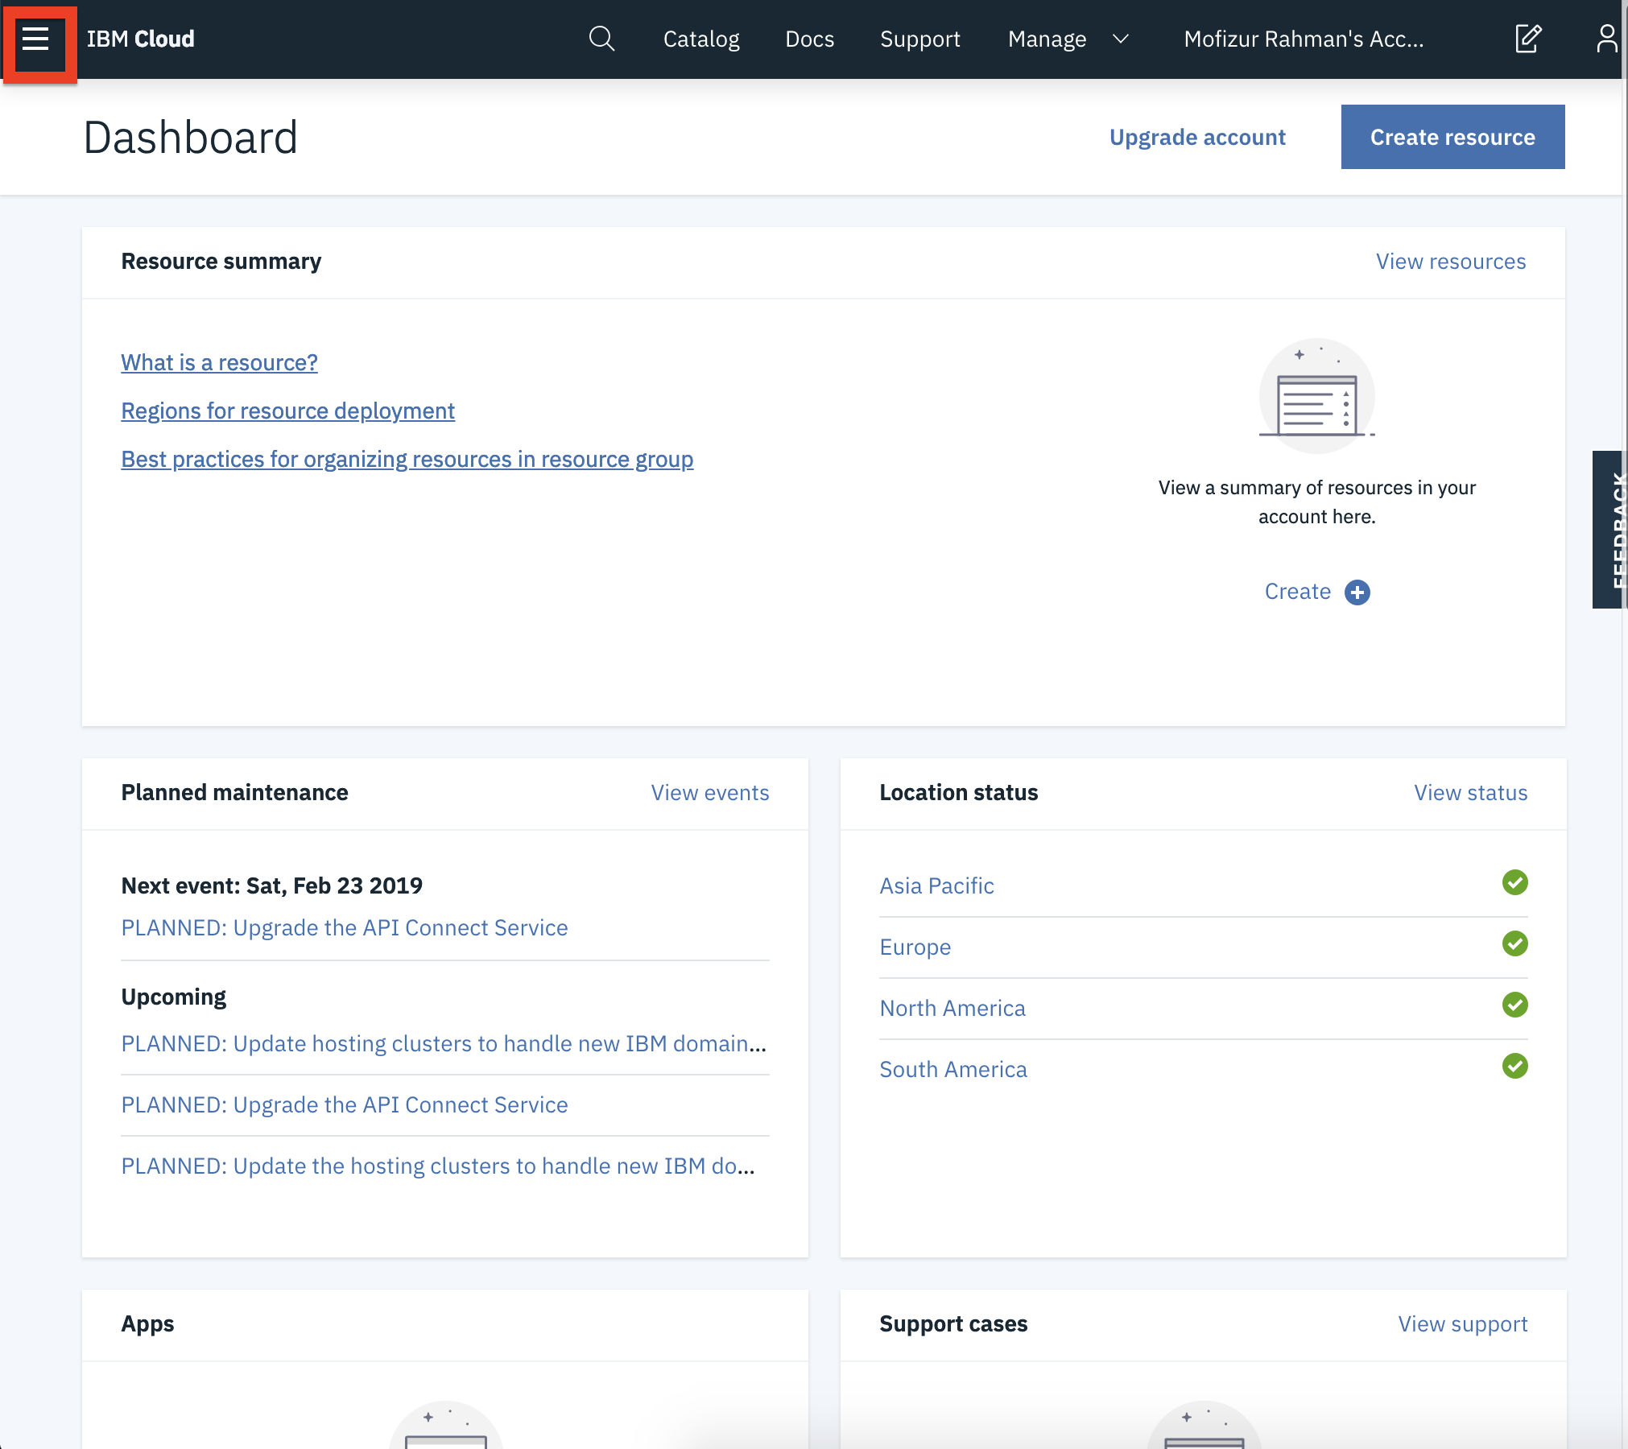Screen dimensions: 1628x1449
Task: Open upcoming Upgrade the API Connect Service
Action: click(x=345, y=1104)
